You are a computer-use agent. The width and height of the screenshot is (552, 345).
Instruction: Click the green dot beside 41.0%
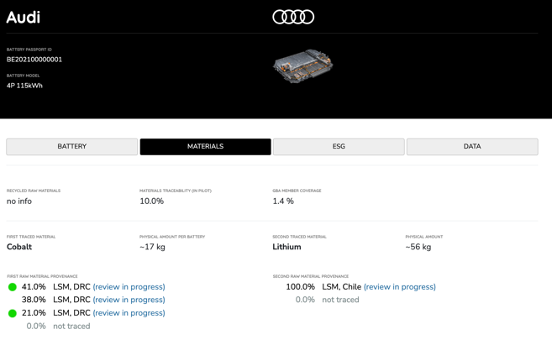click(x=13, y=287)
